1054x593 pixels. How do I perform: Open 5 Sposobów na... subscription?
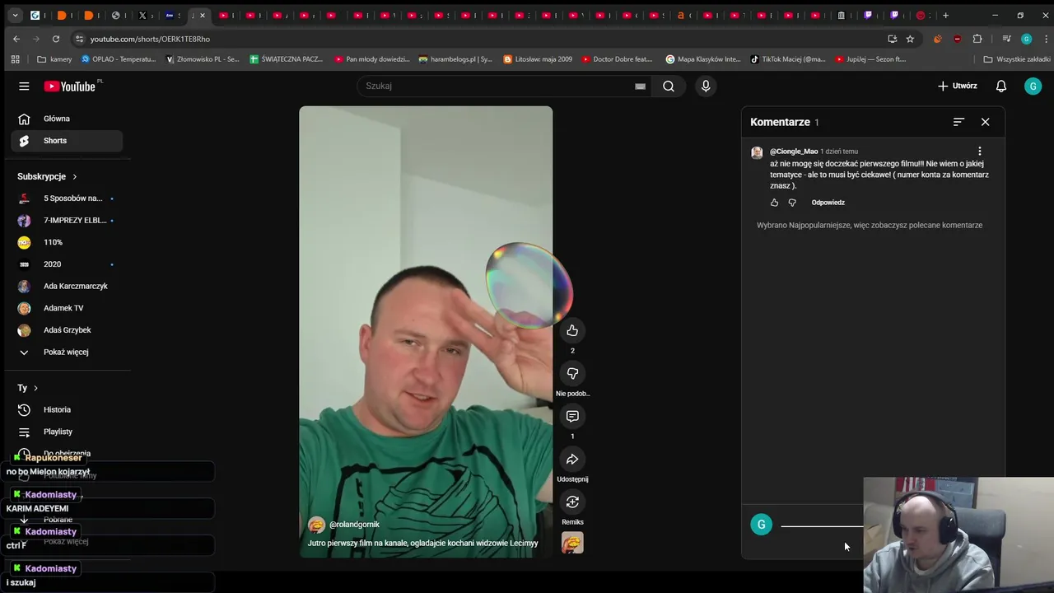[67, 198]
